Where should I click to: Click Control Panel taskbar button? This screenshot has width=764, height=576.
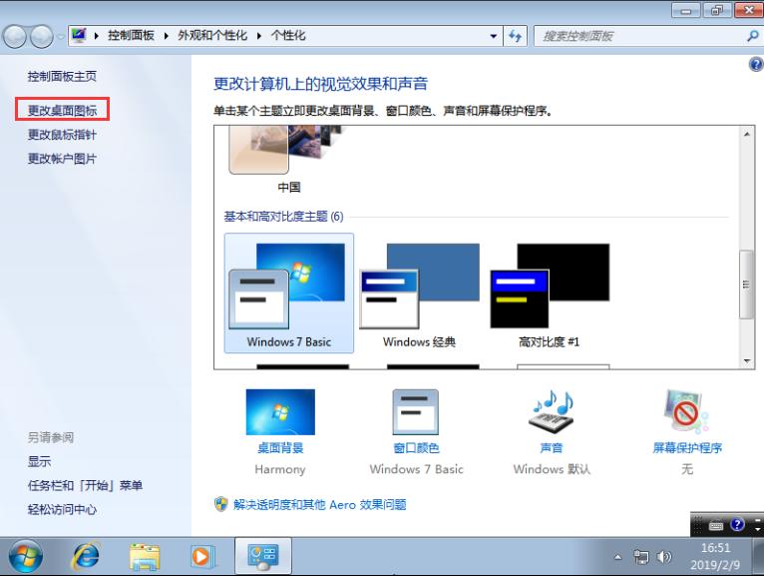[263, 556]
